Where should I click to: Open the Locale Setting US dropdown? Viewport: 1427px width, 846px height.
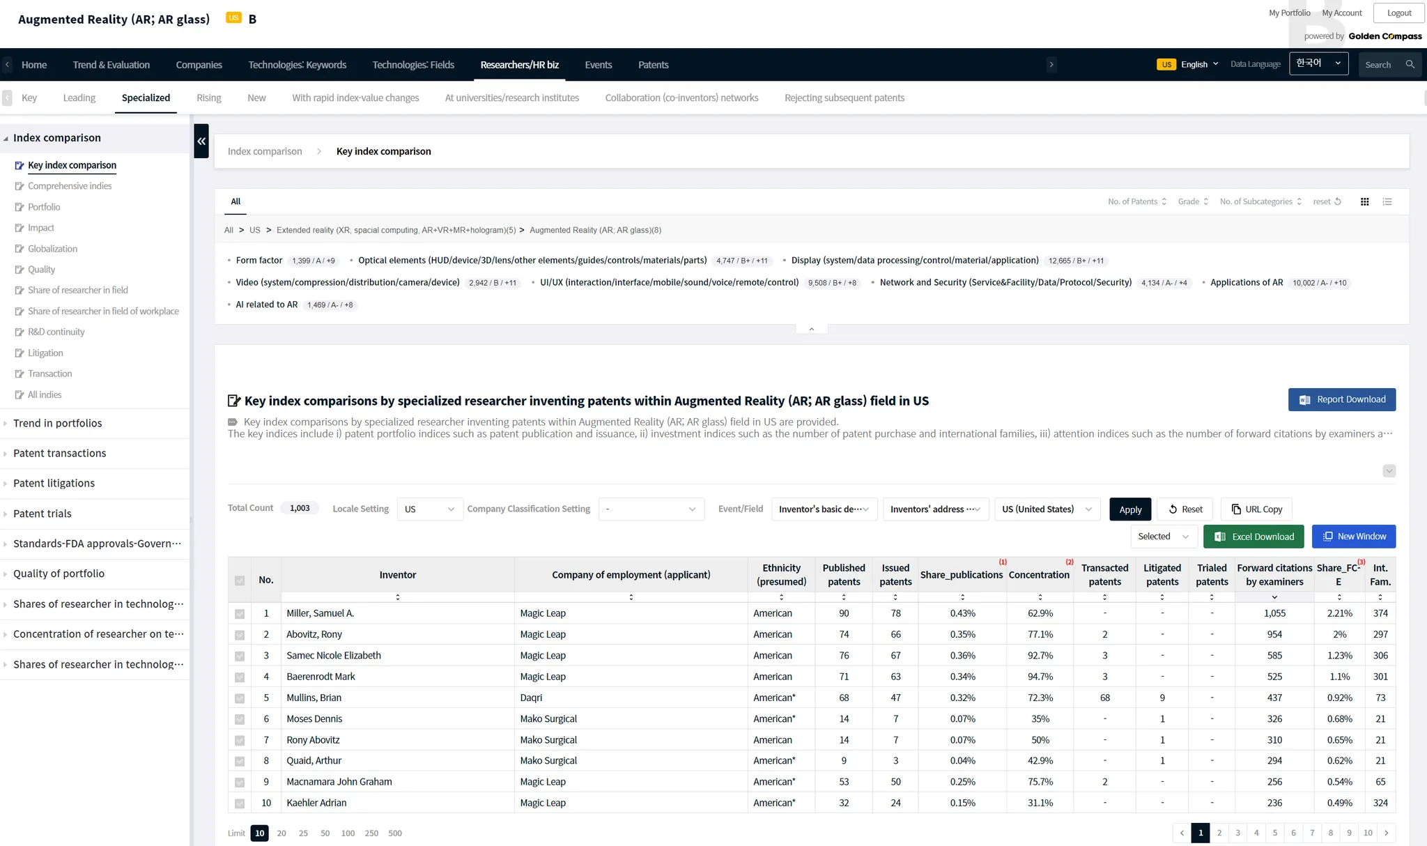[429, 509]
